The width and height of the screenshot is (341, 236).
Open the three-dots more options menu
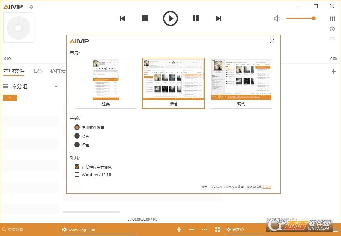[204, 230]
